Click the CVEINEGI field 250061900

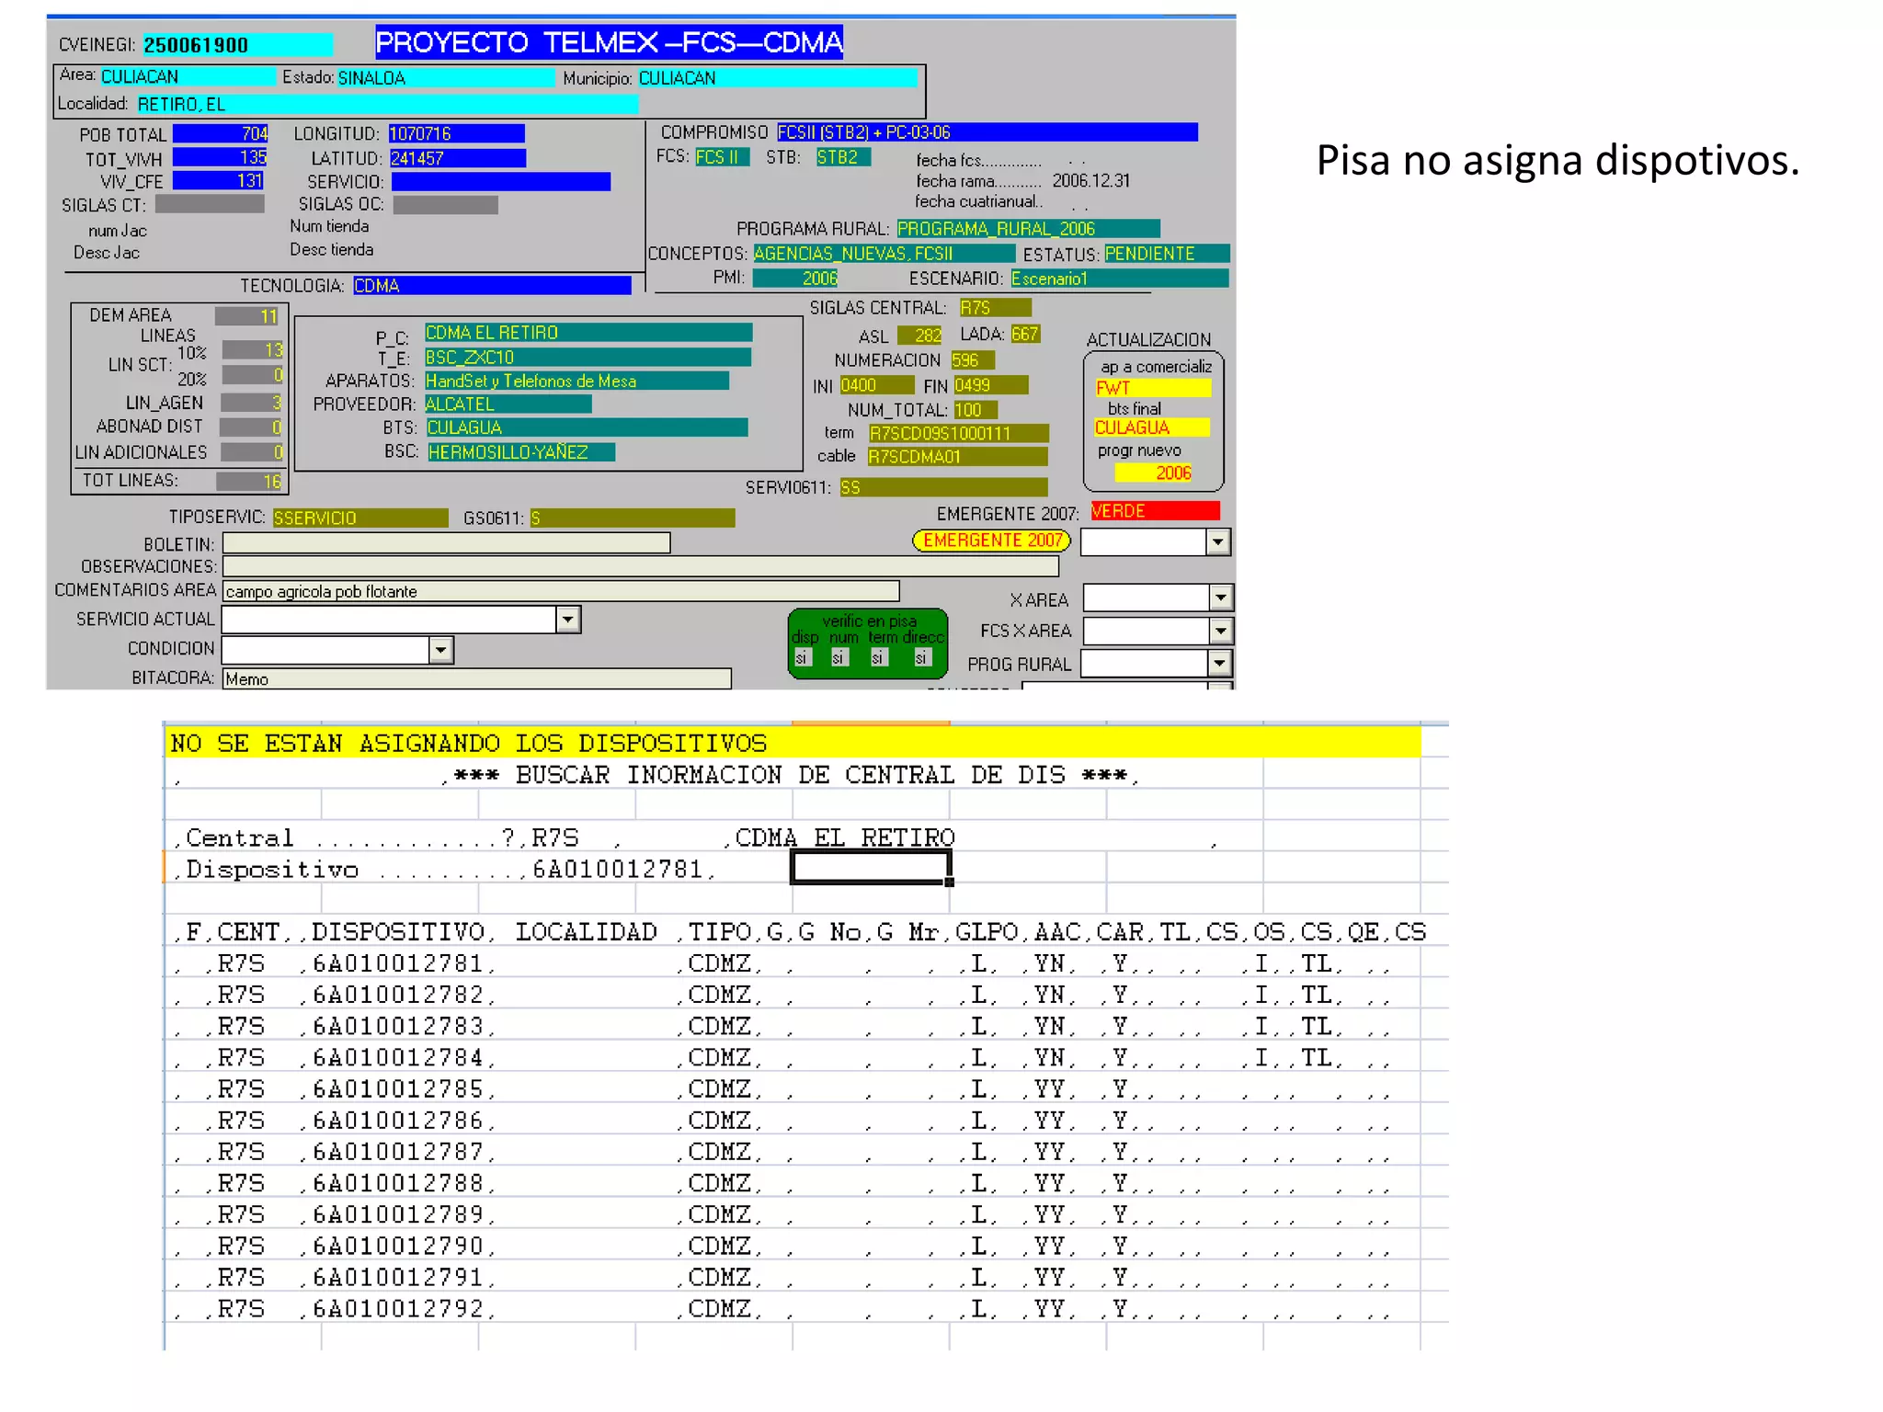[x=237, y=45]
